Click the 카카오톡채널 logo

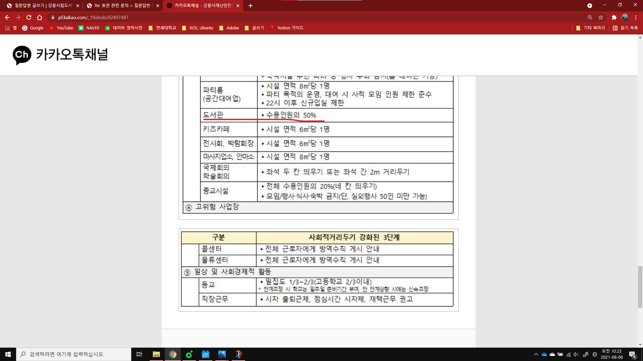click(x=60, y=55)
